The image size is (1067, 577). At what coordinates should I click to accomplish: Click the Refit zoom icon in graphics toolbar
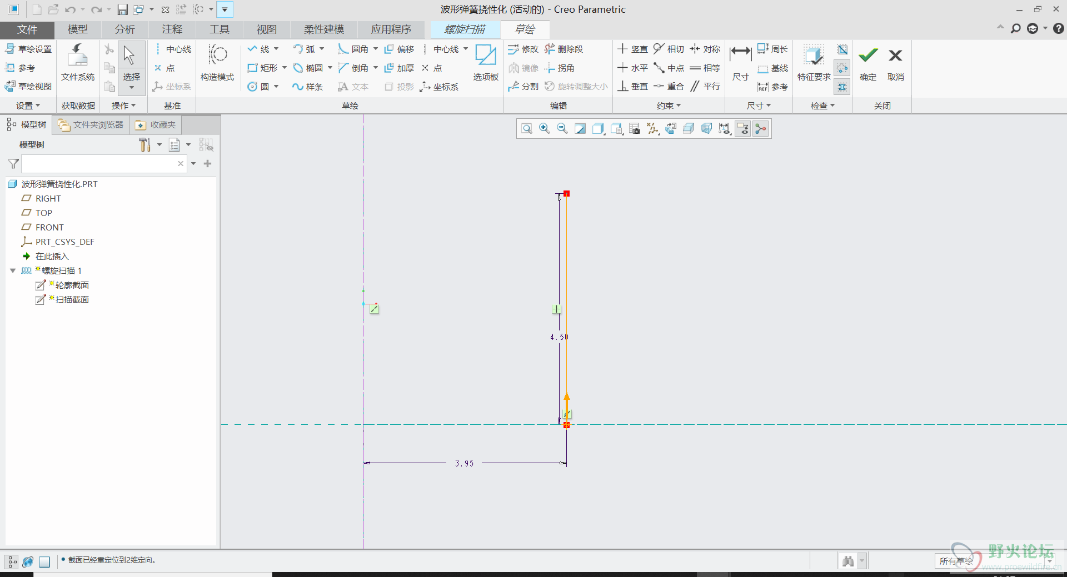coord(527,129)
